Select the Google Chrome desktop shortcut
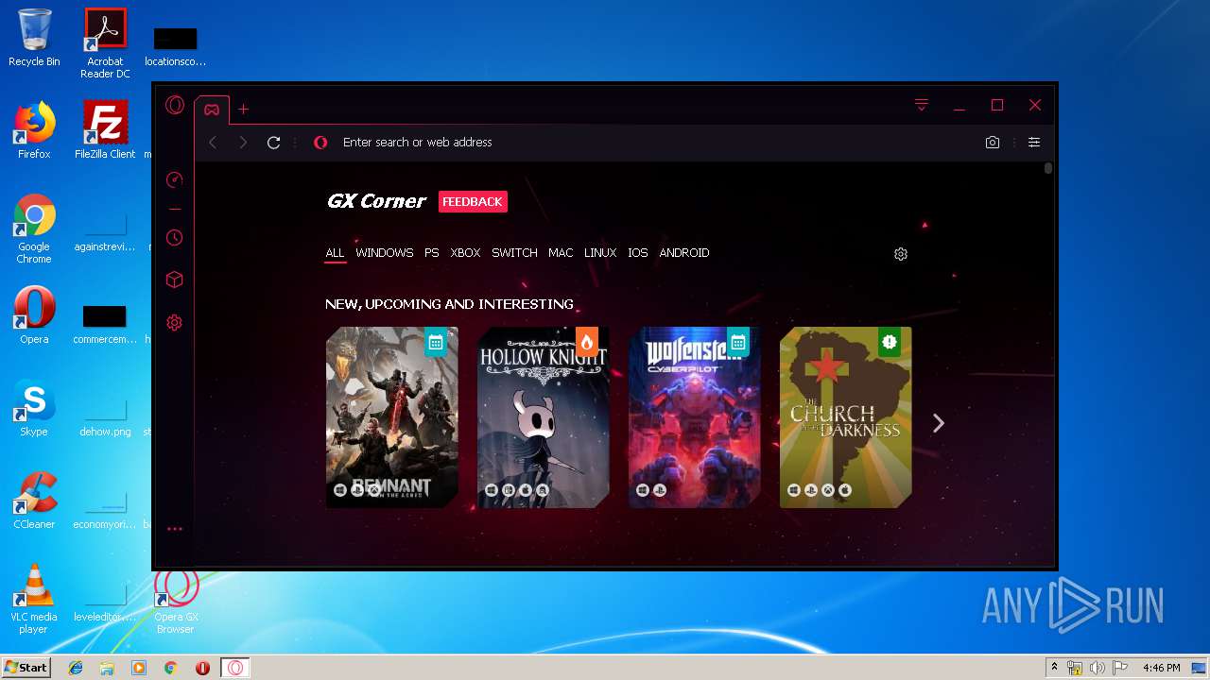1210x680 pixels. click(x=34, y=229)
